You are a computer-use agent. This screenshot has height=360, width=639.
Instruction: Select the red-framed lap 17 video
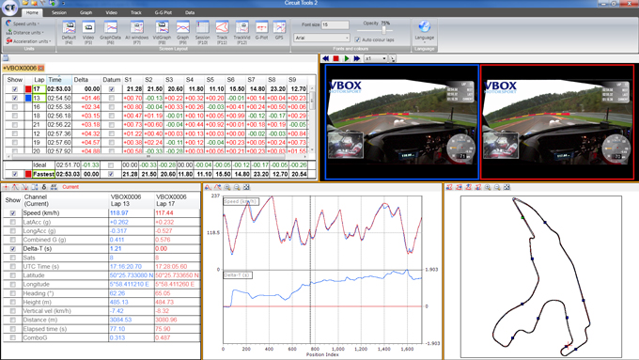click(557, 122)
